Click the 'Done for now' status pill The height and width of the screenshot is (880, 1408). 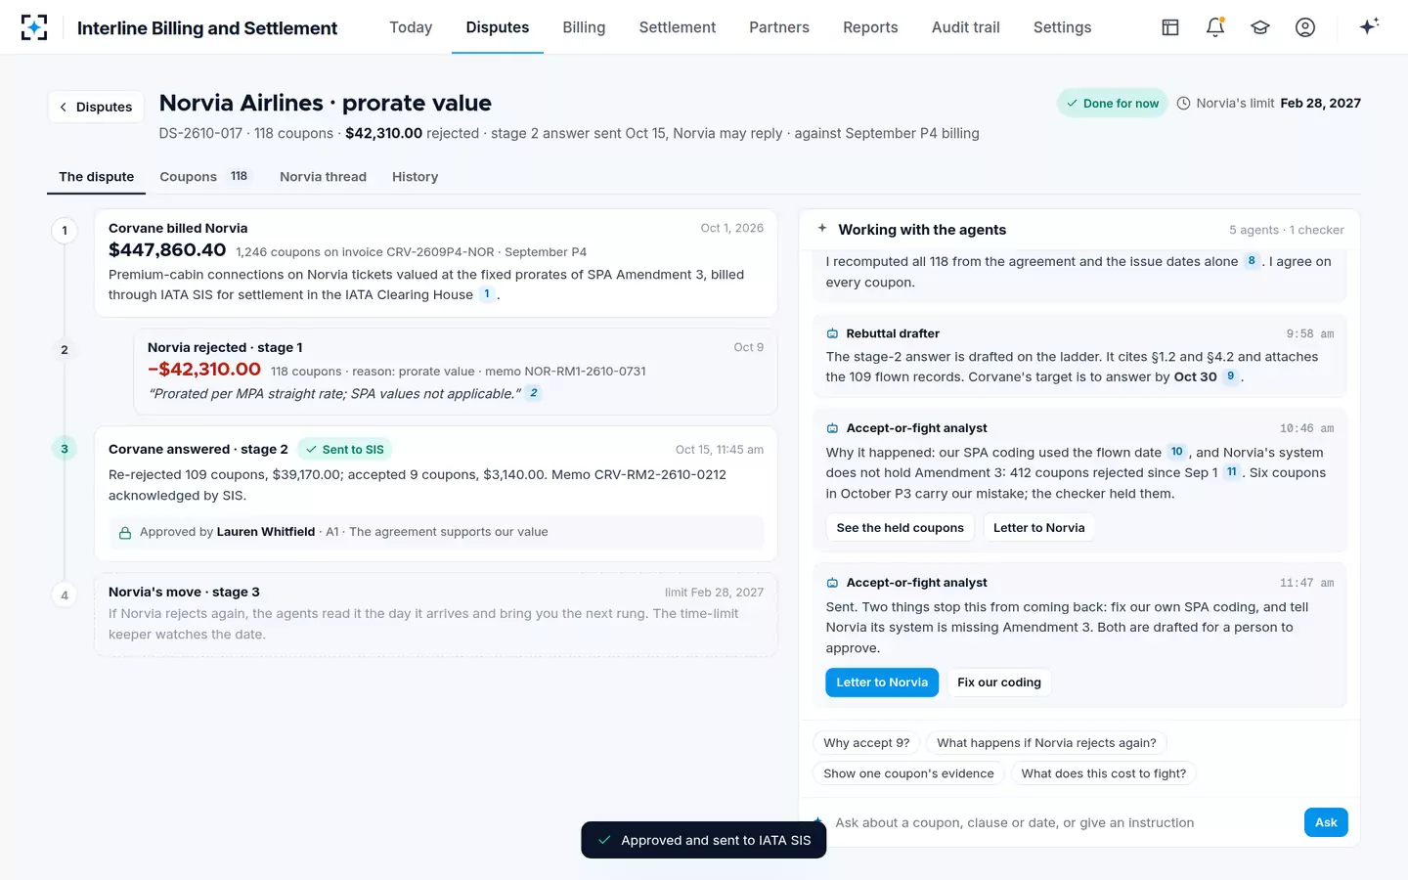click(x=1113, y=103)
